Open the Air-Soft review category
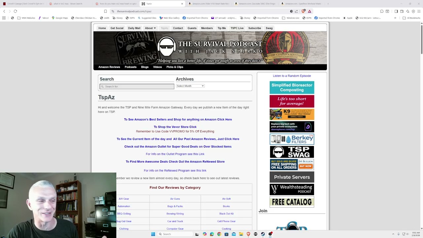423x238 pixels. (x=226, y=199)
